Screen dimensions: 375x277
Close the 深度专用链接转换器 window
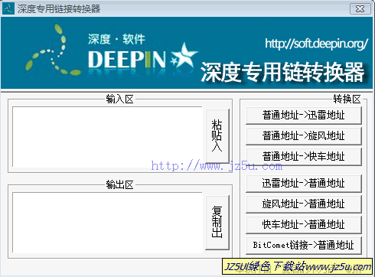[x=360, y=9]
